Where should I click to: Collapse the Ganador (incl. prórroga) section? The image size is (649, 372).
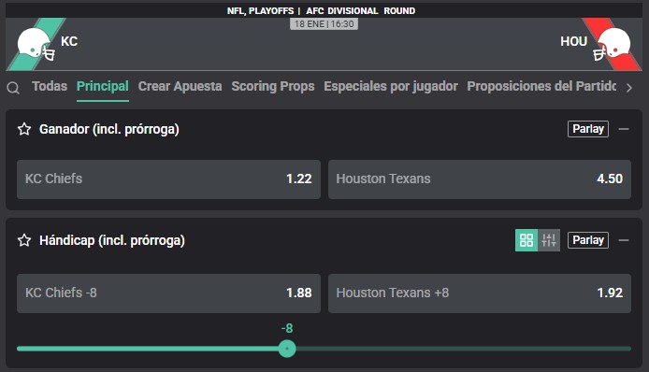coord(624,129)
